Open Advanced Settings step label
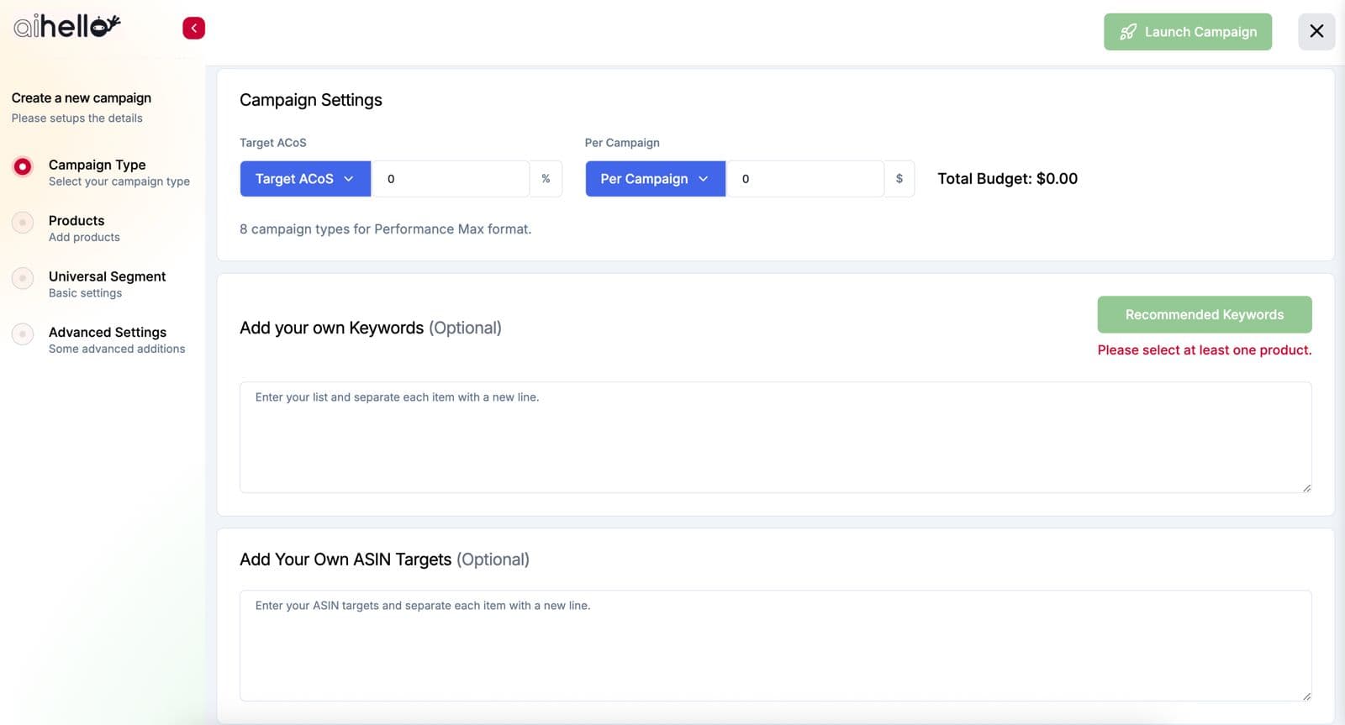This screenshot has height=725, width=1345. pos(108,333)
